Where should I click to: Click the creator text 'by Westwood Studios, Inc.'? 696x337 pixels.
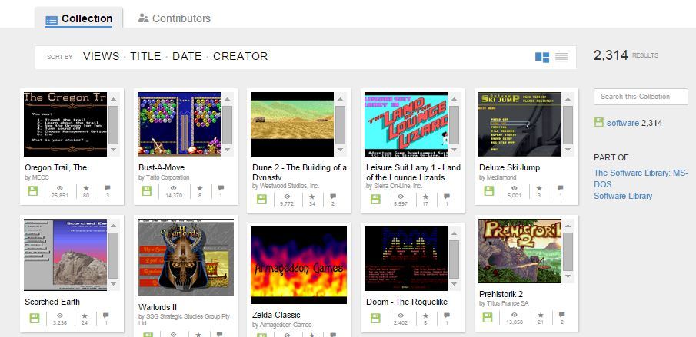click(x=286, y=186)
